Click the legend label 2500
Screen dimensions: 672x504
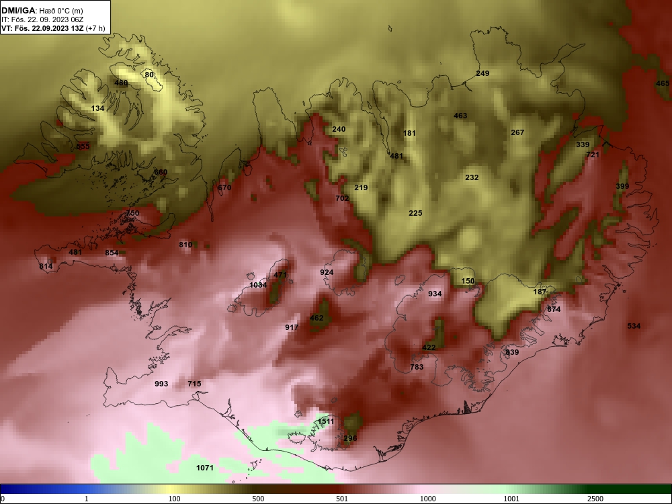point(595,499)
